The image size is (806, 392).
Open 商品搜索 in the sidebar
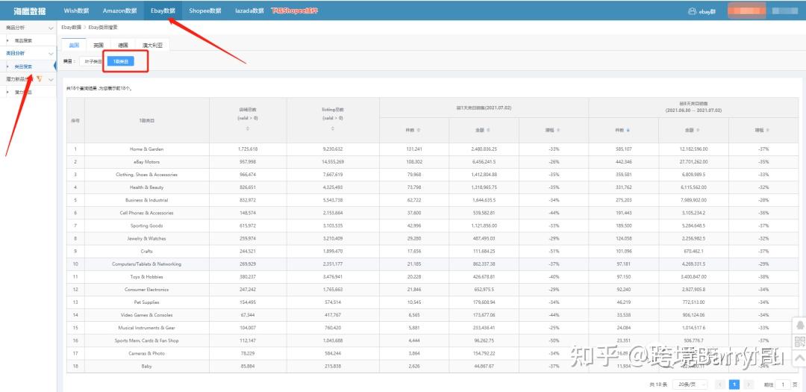(x=23, y=40)
